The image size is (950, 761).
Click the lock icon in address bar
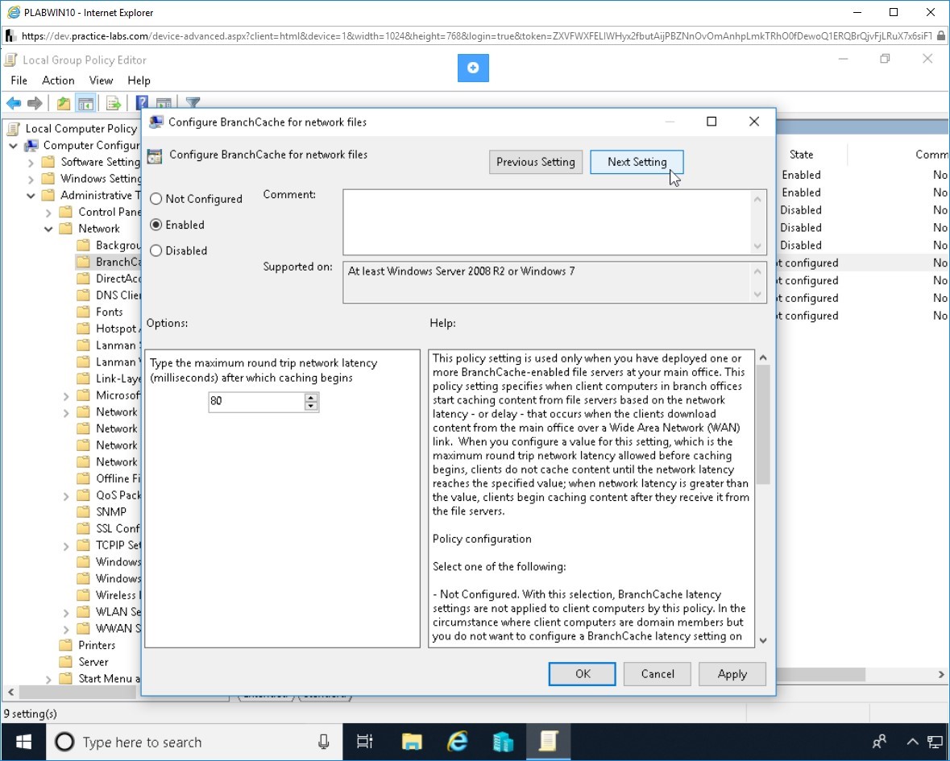pyautogui.click(x=941, y=35)
